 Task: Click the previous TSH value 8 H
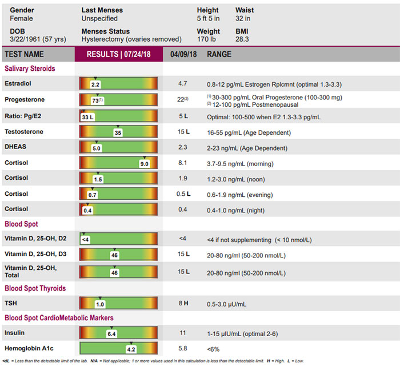point(183,303)
